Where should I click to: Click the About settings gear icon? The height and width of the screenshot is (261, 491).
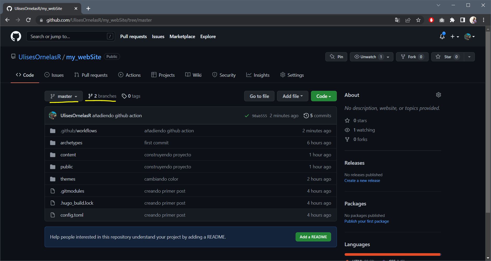click(x=438, y=95)
